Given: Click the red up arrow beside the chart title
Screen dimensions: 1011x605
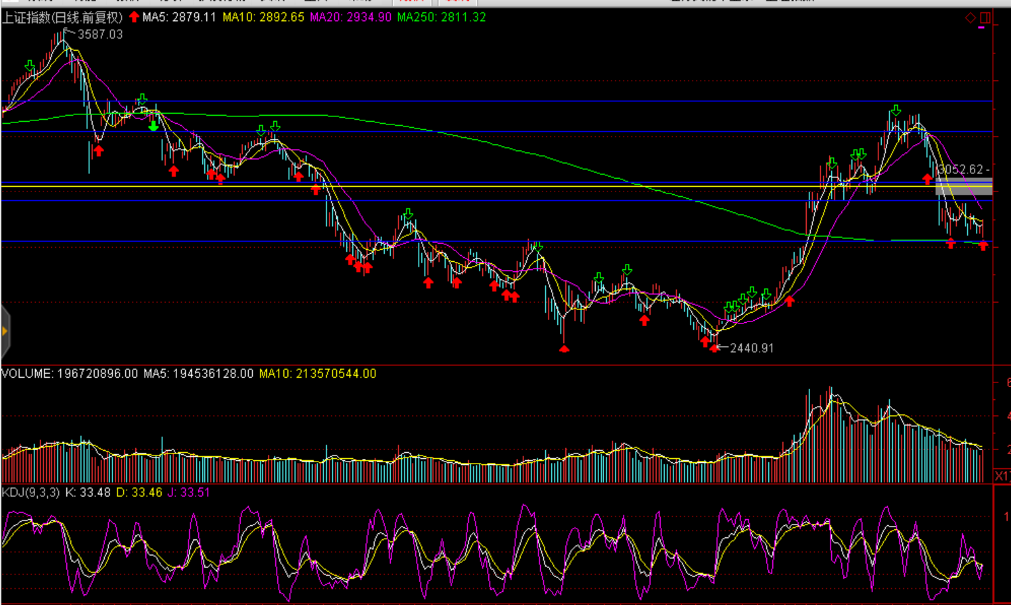Looking at the screenshot, I should [x=134, y=17].
